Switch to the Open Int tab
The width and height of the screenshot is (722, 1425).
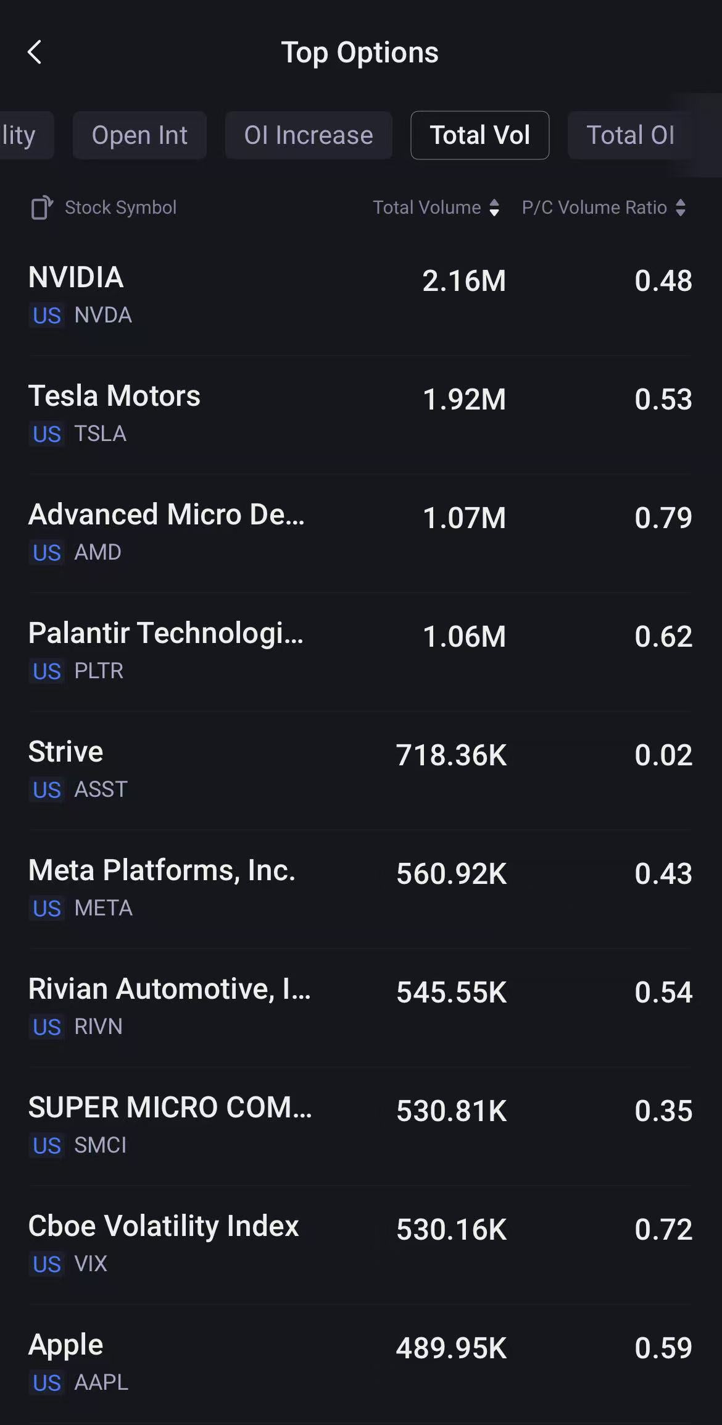click(139, 135)
